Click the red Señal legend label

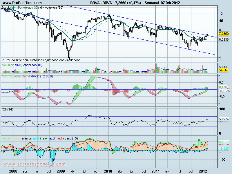[x=26, y=76]
